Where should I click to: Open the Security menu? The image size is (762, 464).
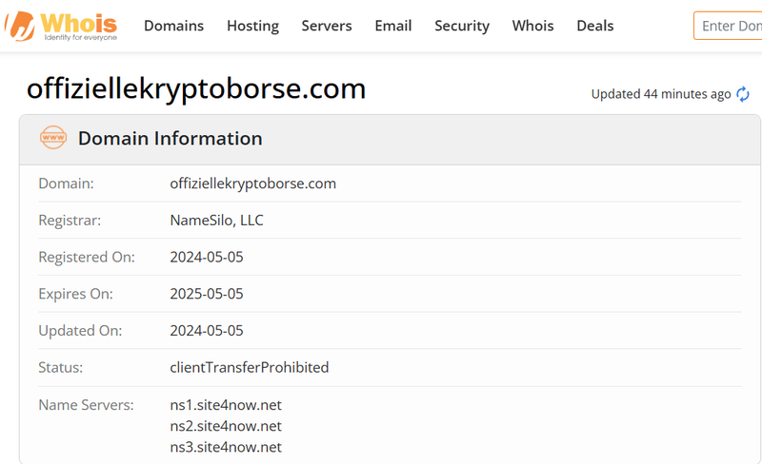[462, 26]
